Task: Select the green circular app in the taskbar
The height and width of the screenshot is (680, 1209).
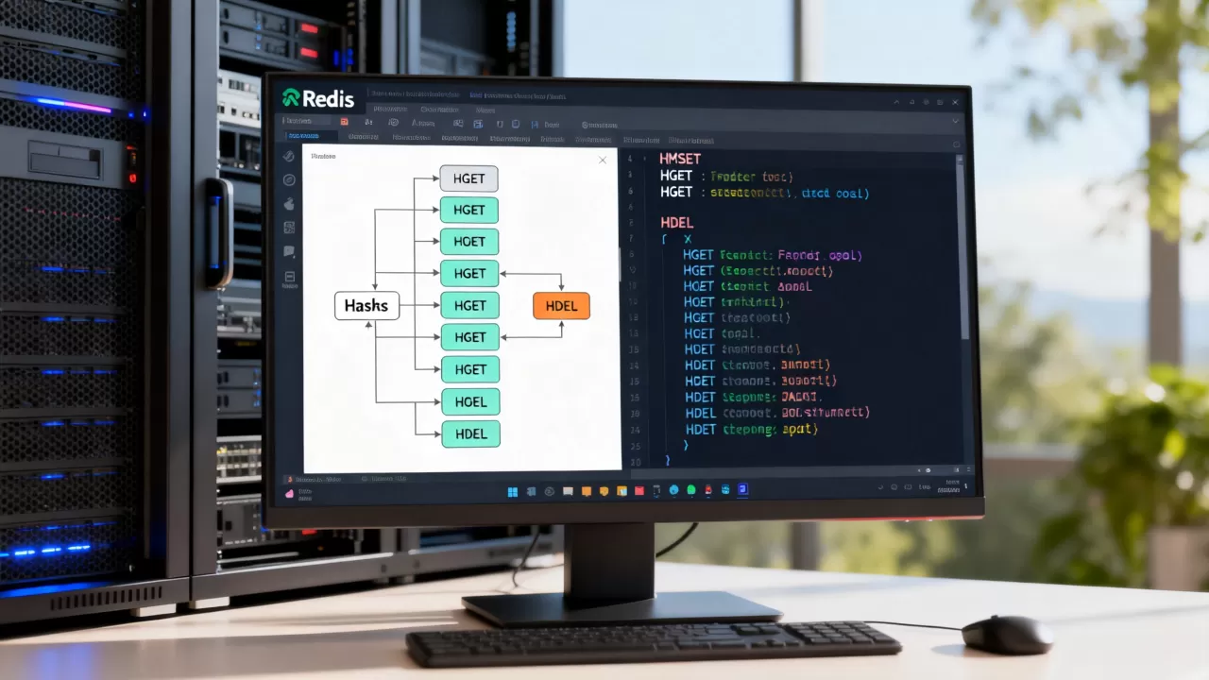Action: [691, 490]
